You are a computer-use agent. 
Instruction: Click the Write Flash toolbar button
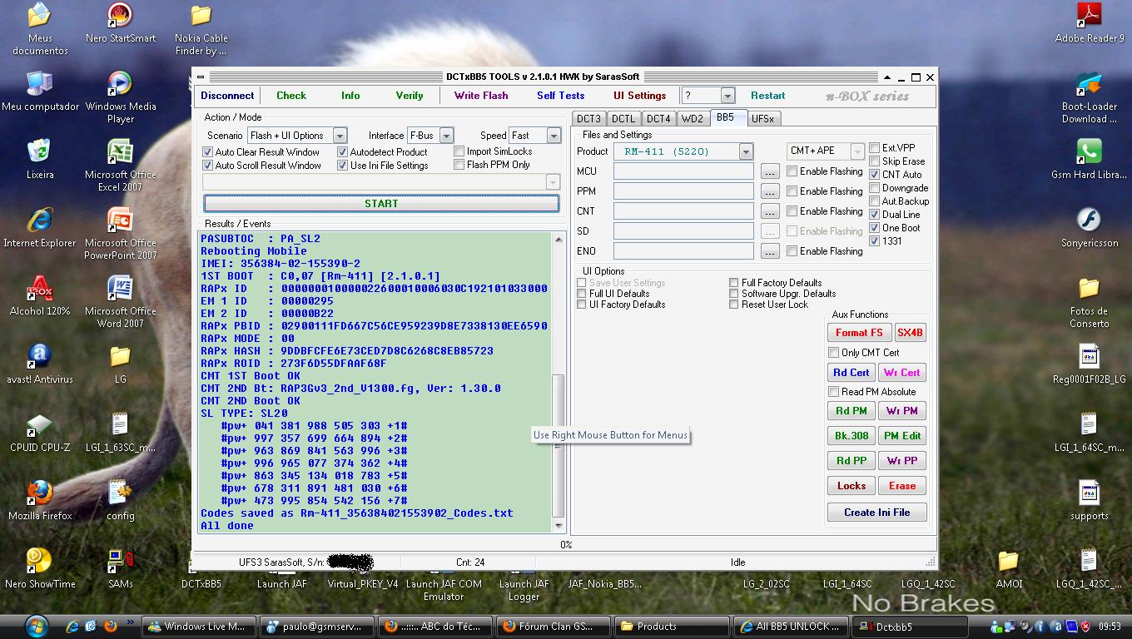(x=481, y=96)
